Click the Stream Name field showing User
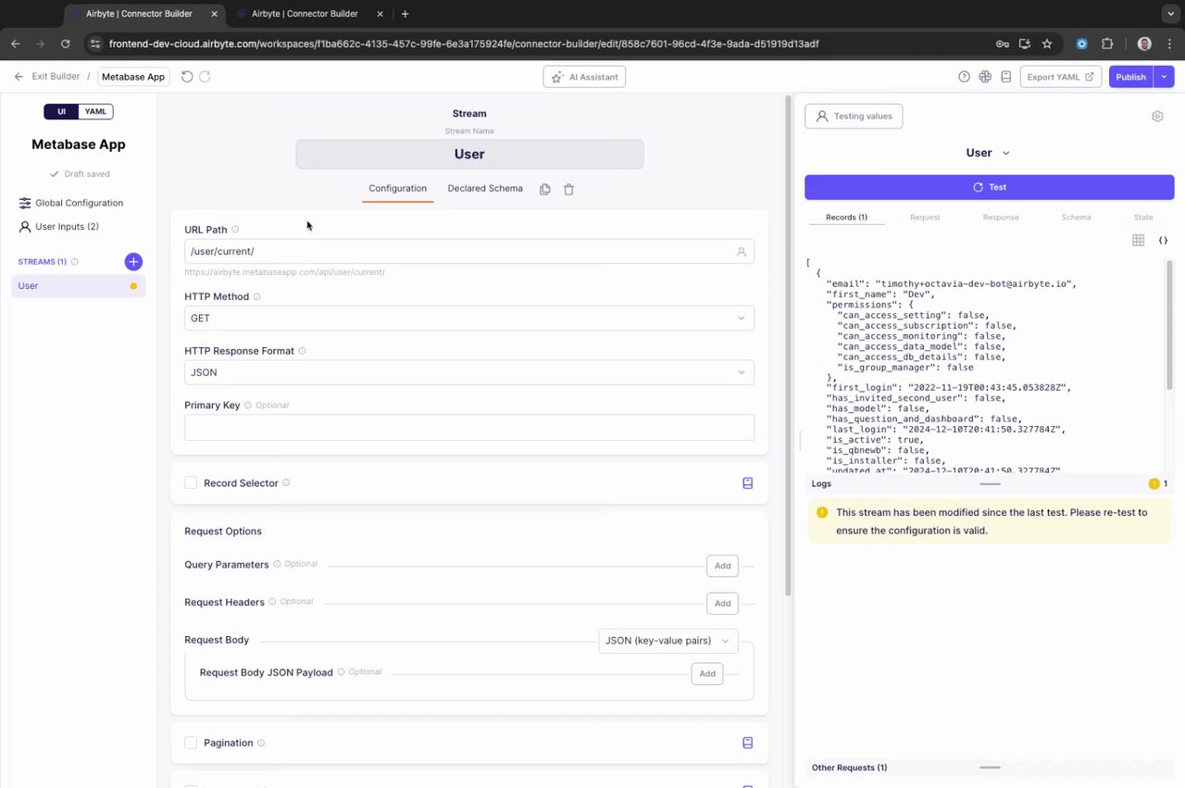This screenshot has height=788, width=1185. [x=469, y=155]
